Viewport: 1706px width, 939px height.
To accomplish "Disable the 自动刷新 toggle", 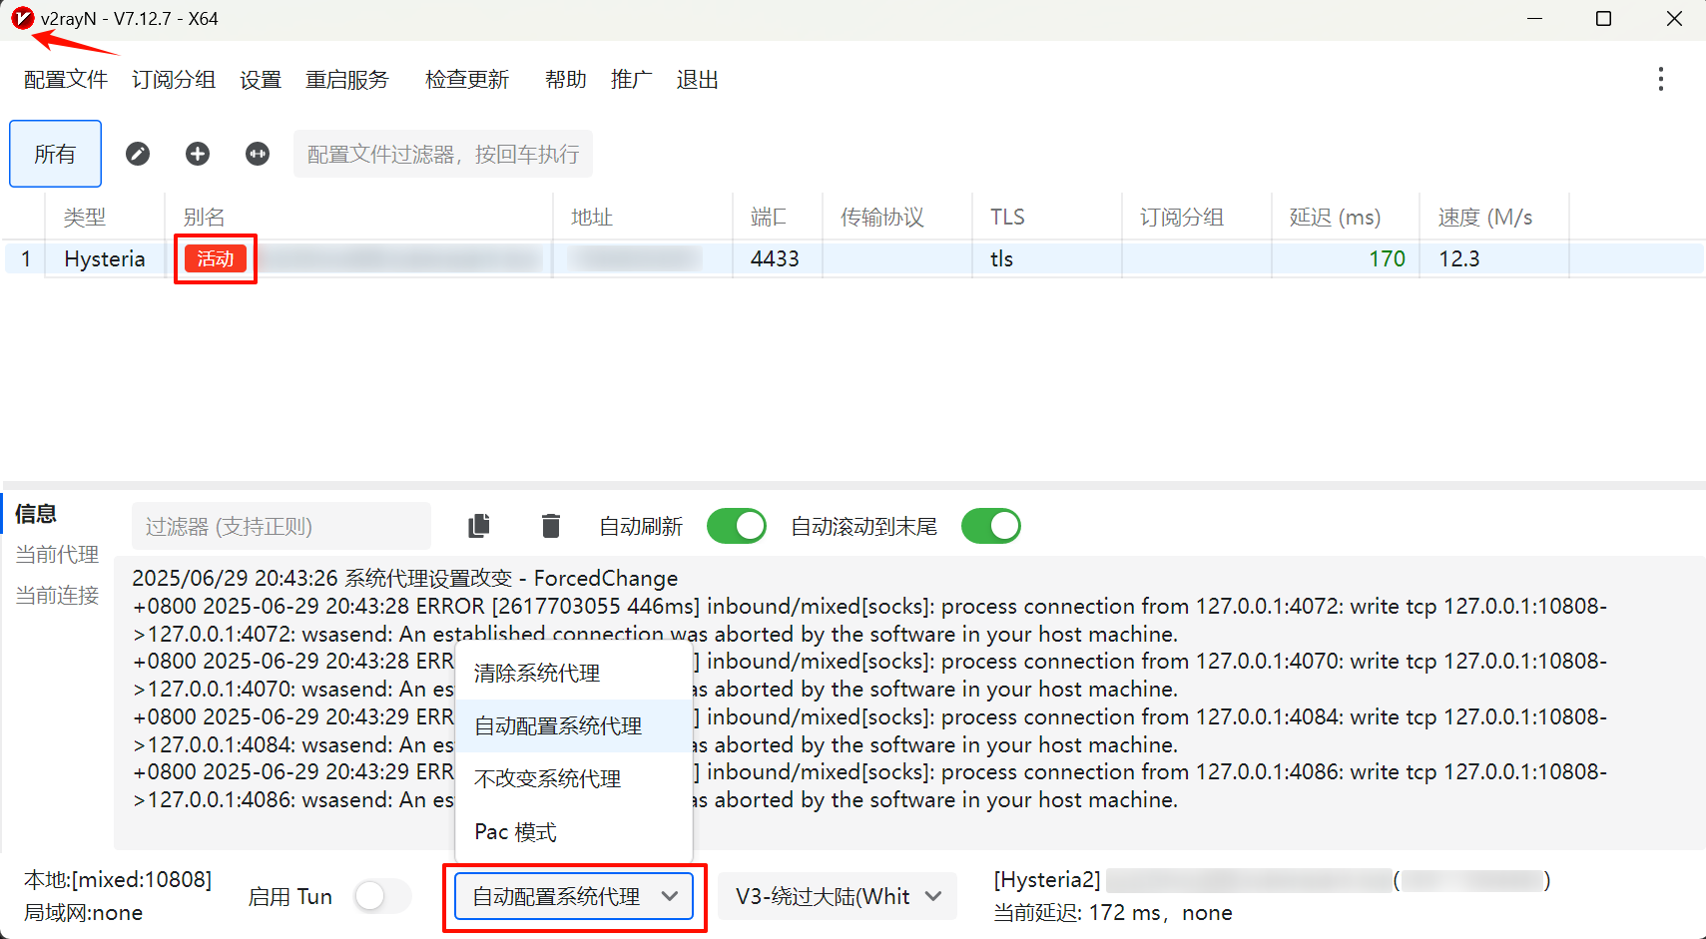I will coord(736,526).
